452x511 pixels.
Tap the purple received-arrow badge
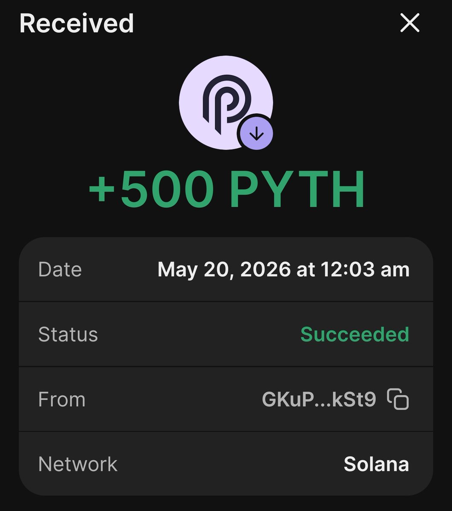pyautogui.click(x=255, y=134)
